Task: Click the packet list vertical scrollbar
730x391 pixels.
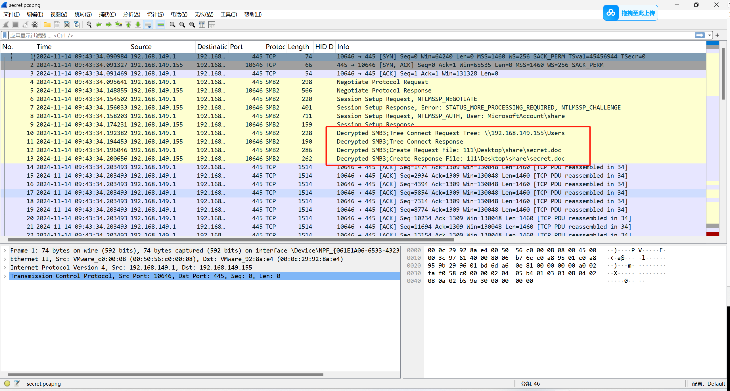Action: click(723, 74)
